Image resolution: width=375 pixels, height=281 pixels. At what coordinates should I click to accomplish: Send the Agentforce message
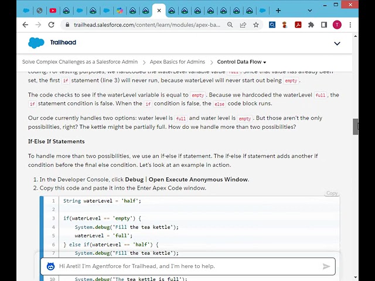pyautogui.click(x=326, y=266)
